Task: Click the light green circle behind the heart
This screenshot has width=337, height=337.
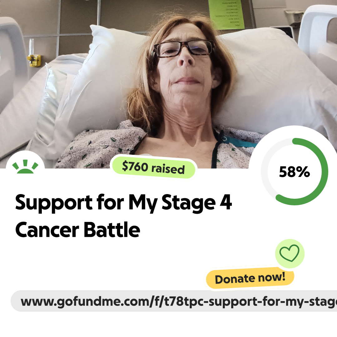Action: [290, 253]
